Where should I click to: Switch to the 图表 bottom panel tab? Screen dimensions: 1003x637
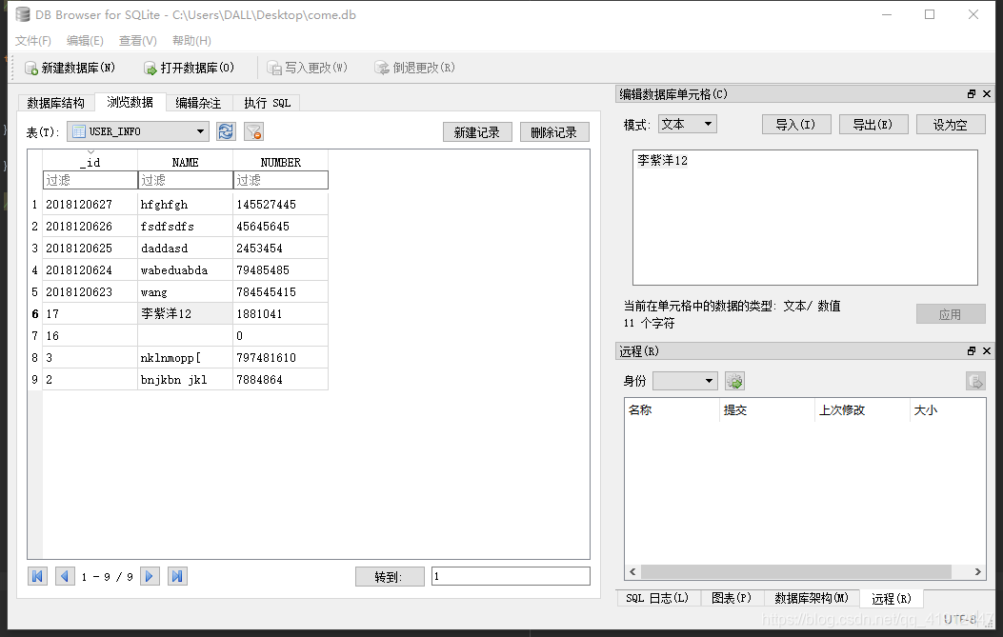click(732, 598)
